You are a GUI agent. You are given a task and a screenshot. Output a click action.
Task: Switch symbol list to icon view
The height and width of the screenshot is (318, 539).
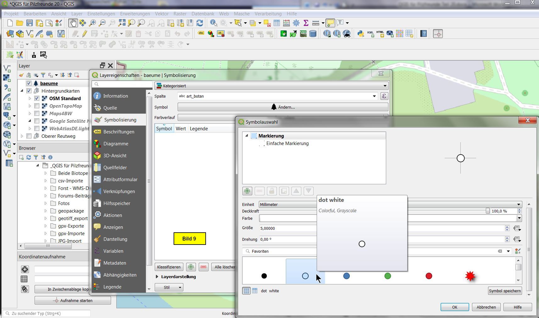[x=246, y=291]
